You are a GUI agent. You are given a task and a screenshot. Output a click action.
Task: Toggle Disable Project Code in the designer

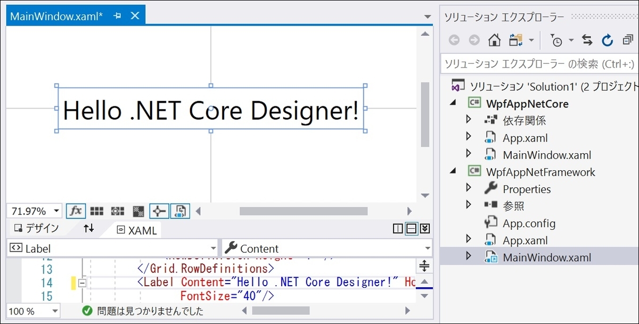180,211
